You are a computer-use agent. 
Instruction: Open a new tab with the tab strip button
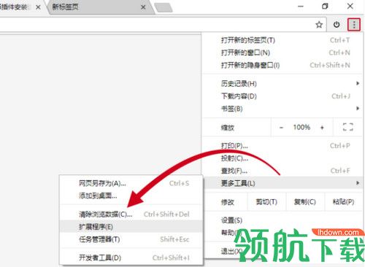point(164,7)
